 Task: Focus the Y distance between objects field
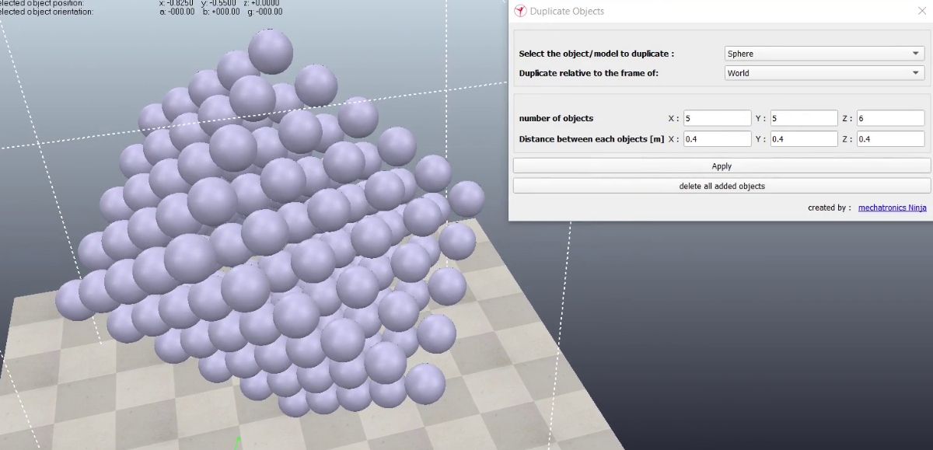[803, 139]
